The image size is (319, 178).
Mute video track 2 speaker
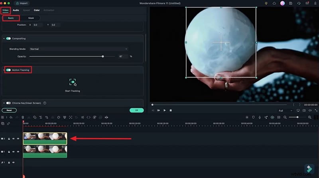click(x=14, y=139)
